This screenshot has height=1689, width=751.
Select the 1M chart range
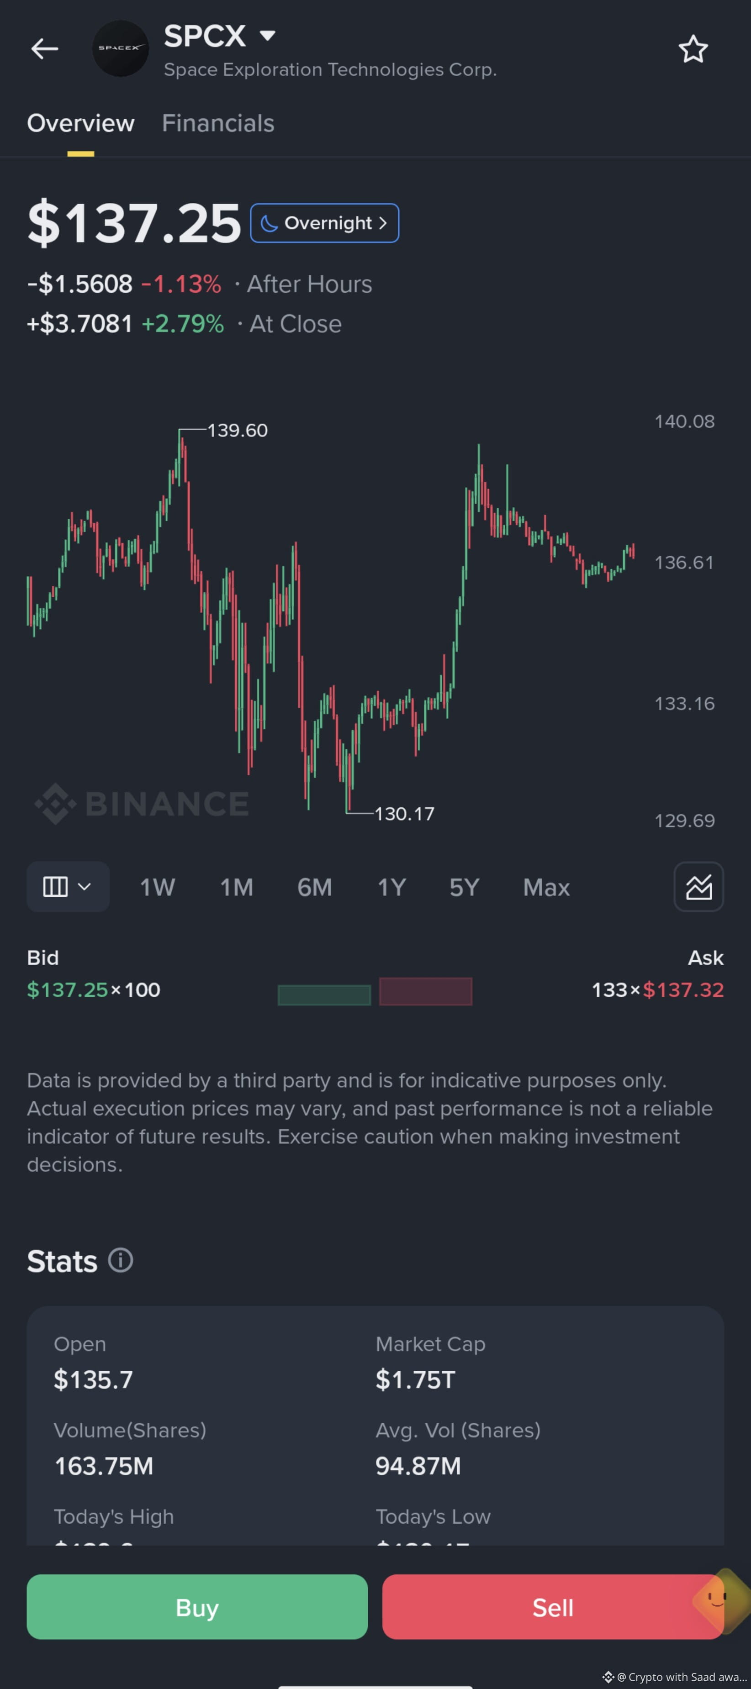click(x=236, y=887)
